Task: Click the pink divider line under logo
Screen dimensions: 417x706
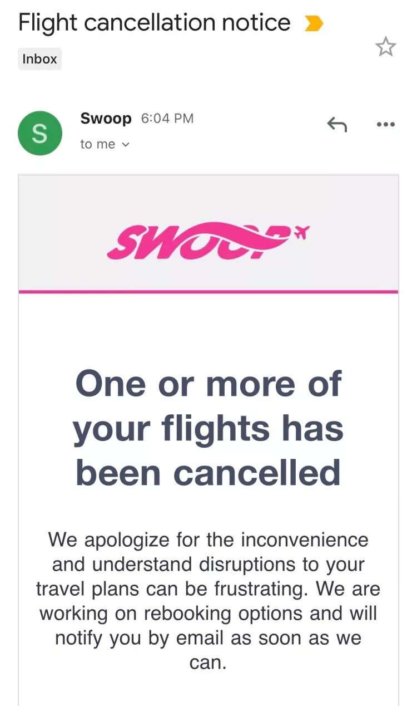Action: (x=209, y=291)
